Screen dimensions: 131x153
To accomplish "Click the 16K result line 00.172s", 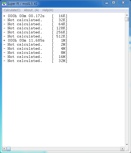I will point(35,16).
